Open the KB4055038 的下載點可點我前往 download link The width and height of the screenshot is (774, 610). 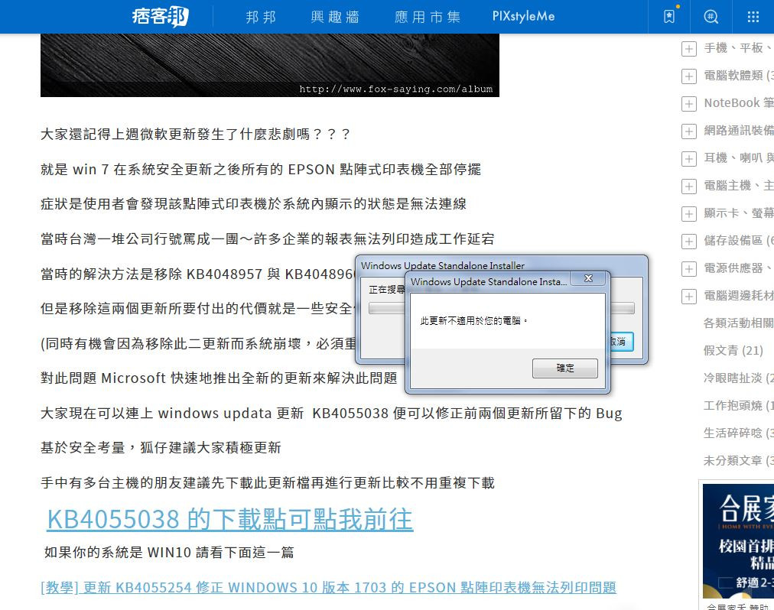click(230, 519)
